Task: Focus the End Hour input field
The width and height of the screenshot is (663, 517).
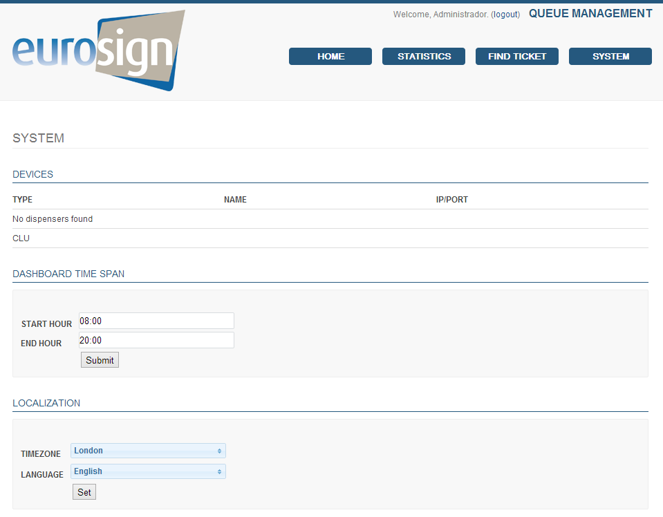Action: point(156,340)
